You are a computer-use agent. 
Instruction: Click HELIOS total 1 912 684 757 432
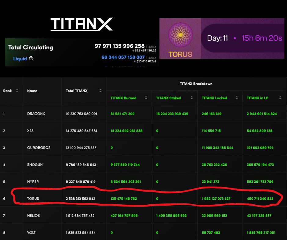coord(80,216)
